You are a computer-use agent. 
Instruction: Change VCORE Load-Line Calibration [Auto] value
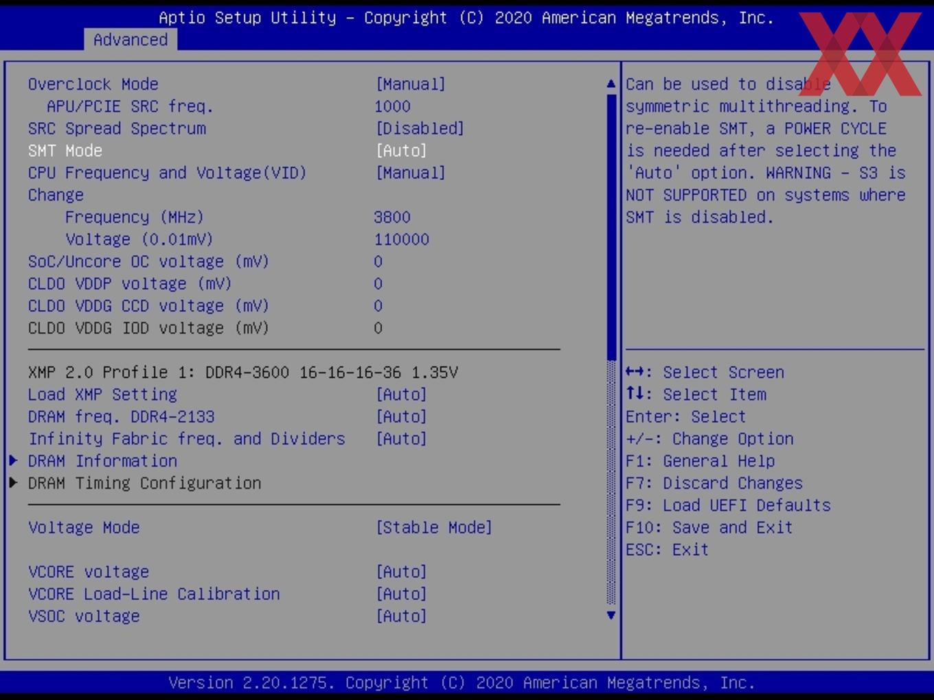401,594
